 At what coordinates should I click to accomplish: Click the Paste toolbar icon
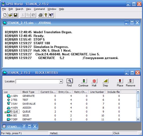[33, 15]
